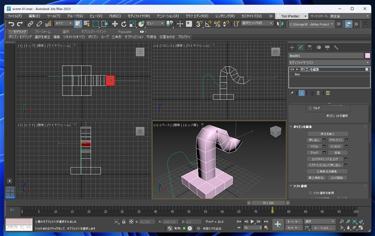This screenshot has height=236, width=375.
Task: Open the Select by Name list icon
Action: [x=87, y=24]
